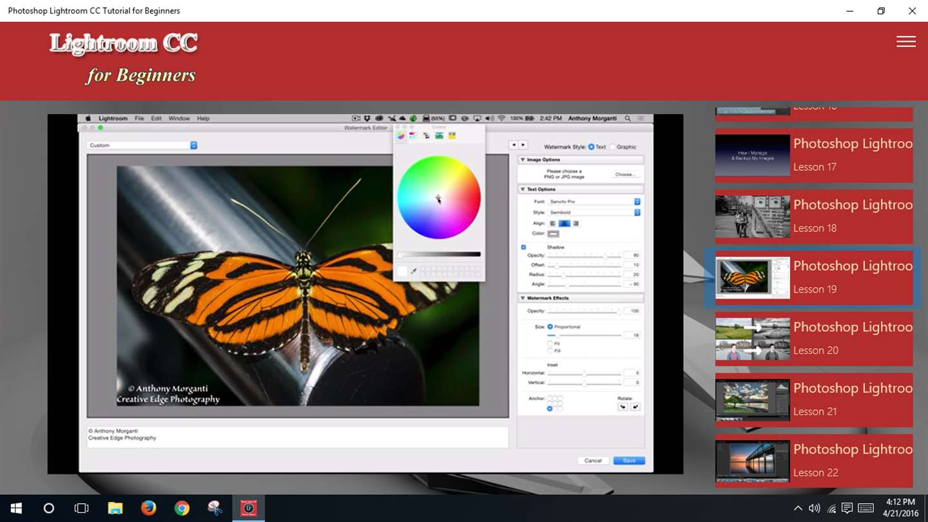Open the Apple menu in the video
The height and width of the screenshot is (522, 928).
click(x=89, y=119)
